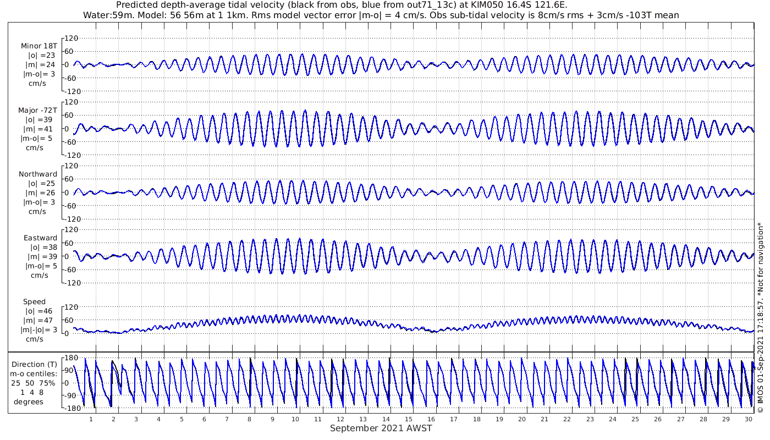Click "|o| =39" in the Major panel
This screenshot has width=770, height=440.
tap(42, 120)
